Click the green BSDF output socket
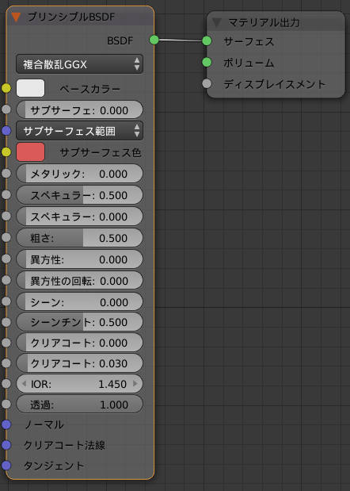350x491 pixels. [x=154, y=40]
